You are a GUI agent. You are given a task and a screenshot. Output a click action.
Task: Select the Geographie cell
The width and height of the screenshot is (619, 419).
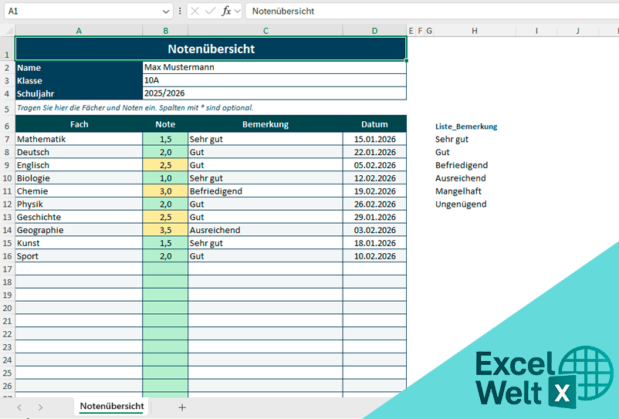[x=79, y=231]
